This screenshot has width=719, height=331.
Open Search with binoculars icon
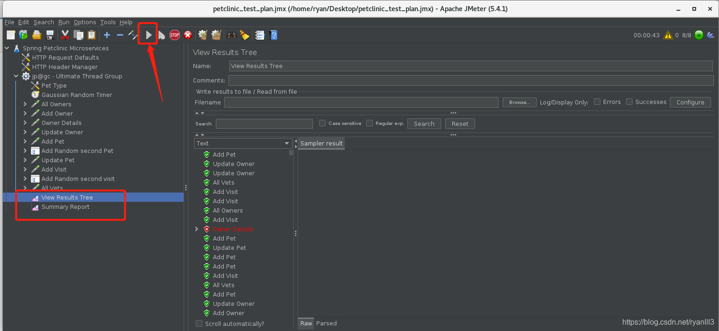click(232, 35)
